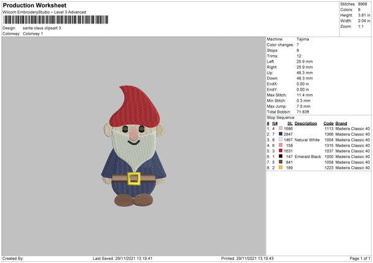Click the Production Worksheet title
Viewport: 373px width, 263px height.
point(34,5)
